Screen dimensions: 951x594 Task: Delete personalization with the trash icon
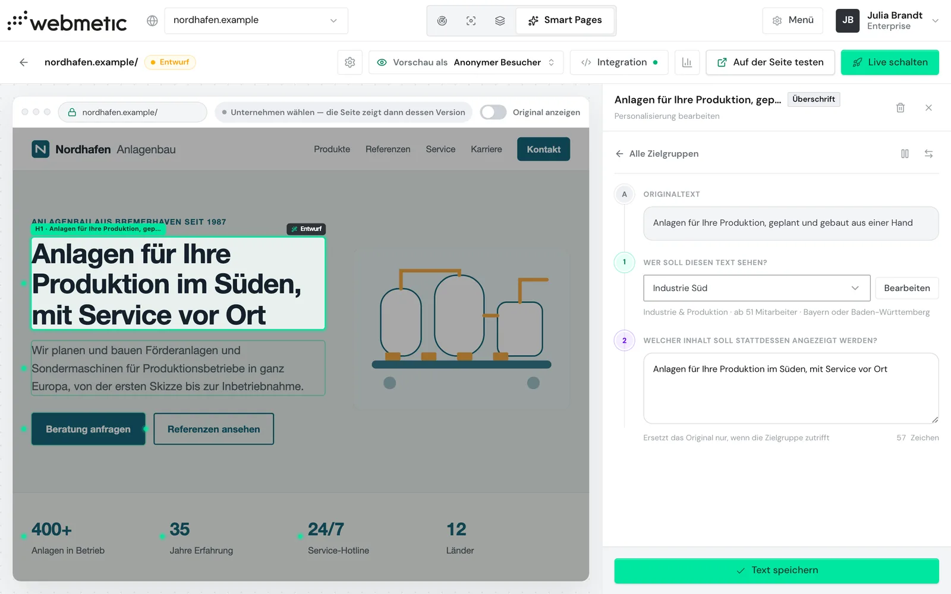click(900, 108)
